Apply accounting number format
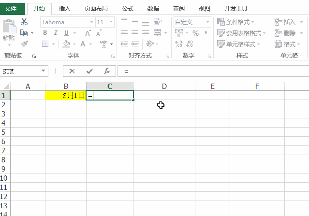 [179, 33]
